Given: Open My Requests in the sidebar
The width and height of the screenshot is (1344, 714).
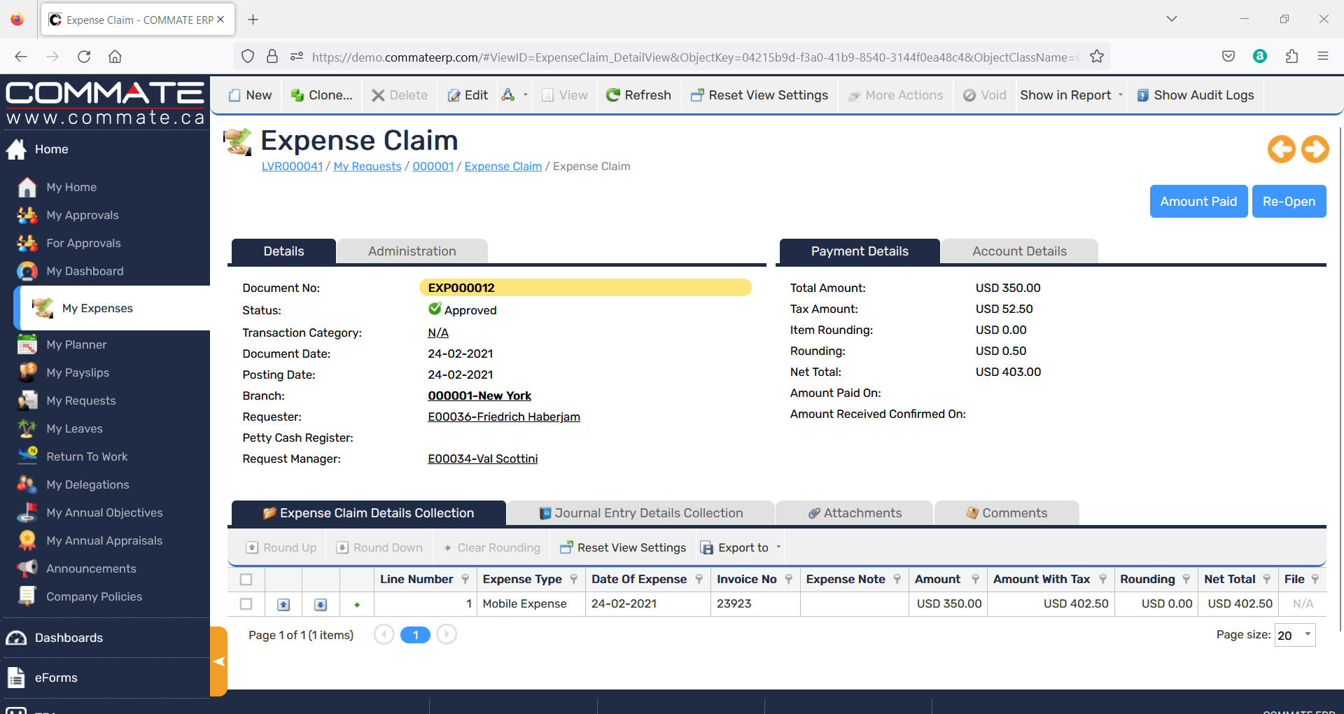Looking at the screenshot, I should pyautogui.click(x=80, y=400).
